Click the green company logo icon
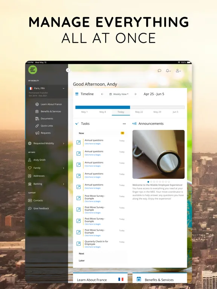This screenshot has width=217, height=289. 33,70
